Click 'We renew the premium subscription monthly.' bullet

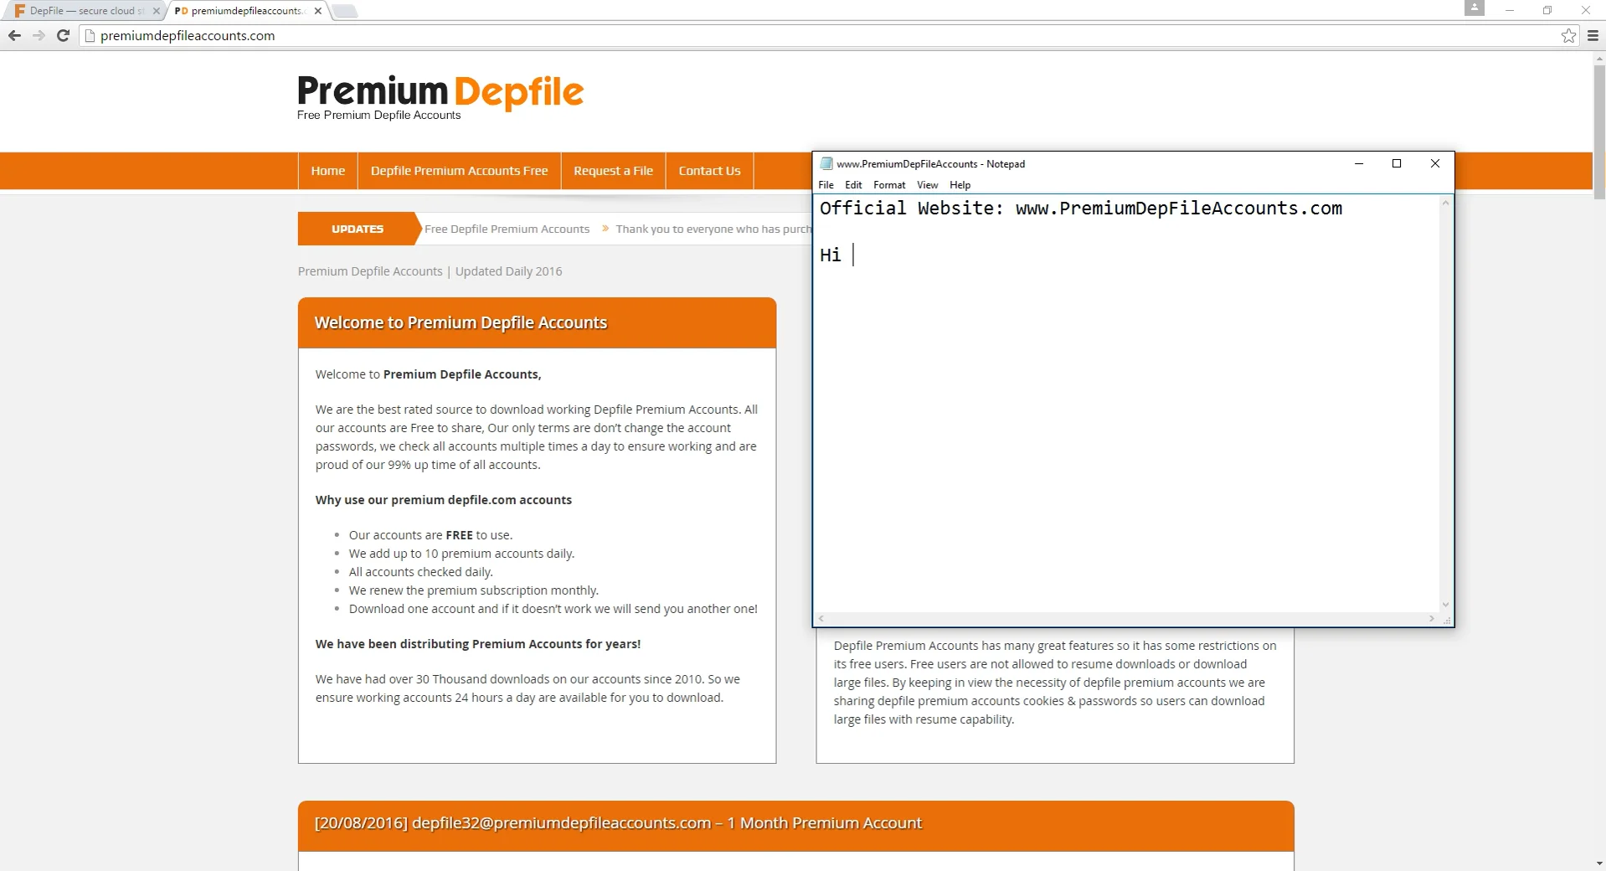[474, 590]
